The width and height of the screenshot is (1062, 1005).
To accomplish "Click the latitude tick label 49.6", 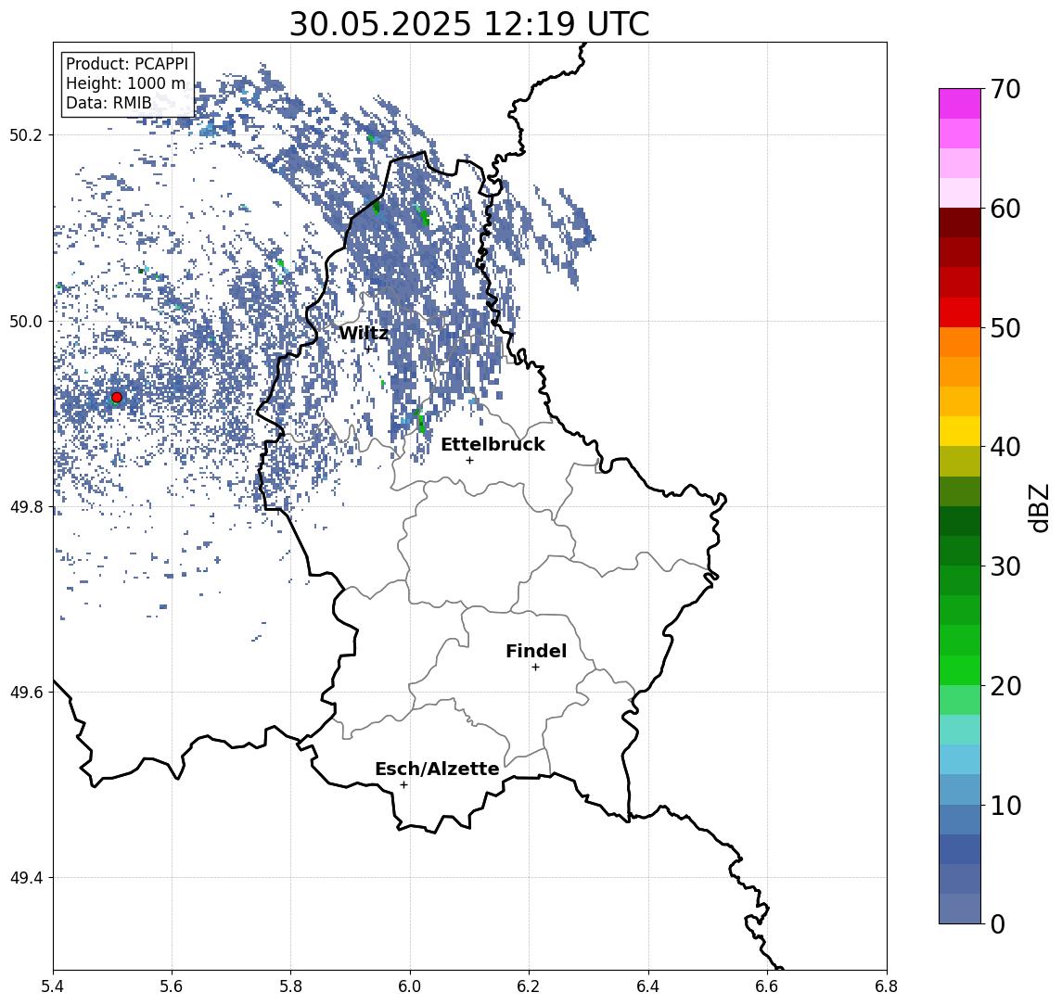I will (x=26, y=693).
